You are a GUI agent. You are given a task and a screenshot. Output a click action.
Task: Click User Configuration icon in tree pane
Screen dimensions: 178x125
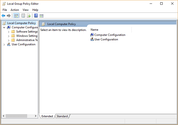point(9,44)
